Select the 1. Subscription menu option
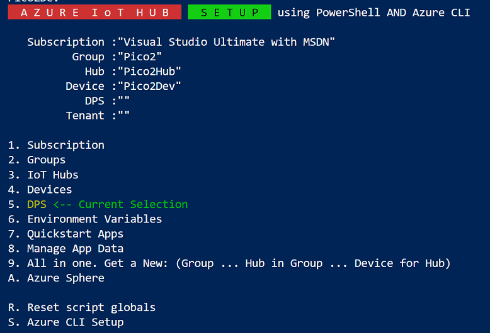The image size is (490, 333). point(56,145)
